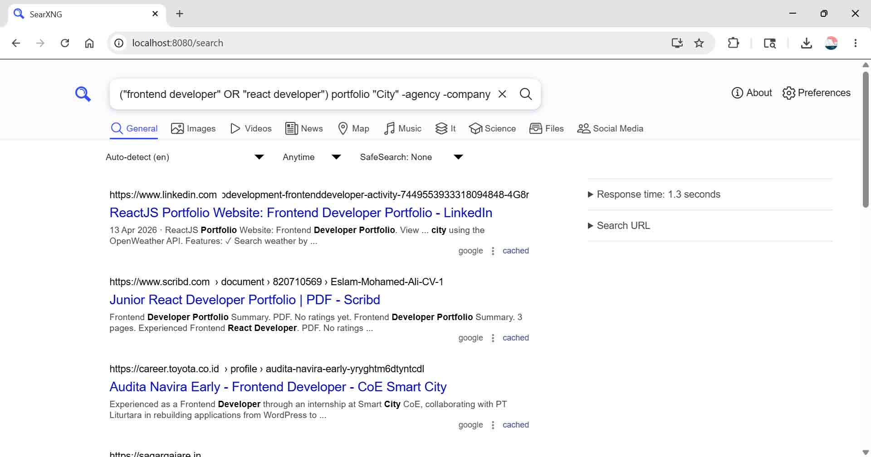Expand the Response time details
Screen dimensions: 871x457
click(654, 194)
